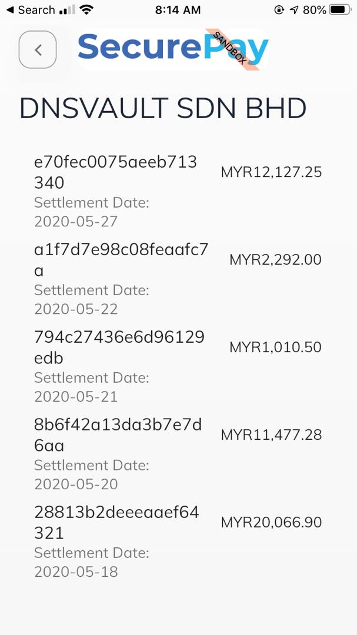The image size is (357, 635).
Task: Open settlement e70fec0075aeeb713340
Action: tap(115, 172)
